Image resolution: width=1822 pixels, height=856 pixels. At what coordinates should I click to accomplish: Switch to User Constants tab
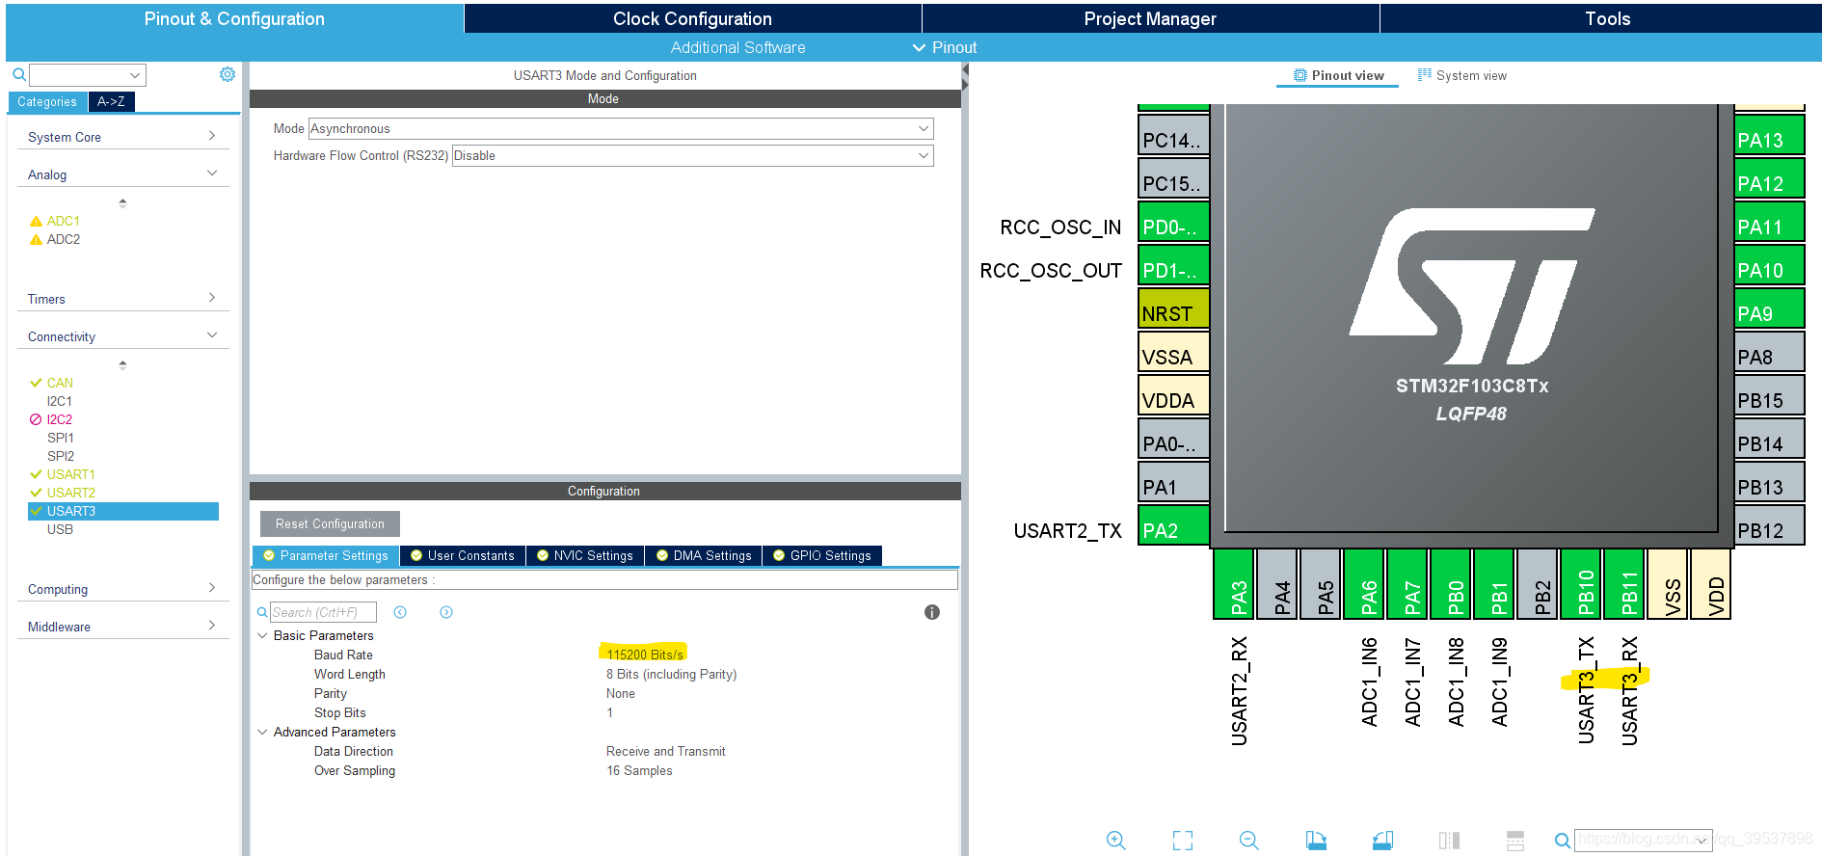[x=462, y=555]
